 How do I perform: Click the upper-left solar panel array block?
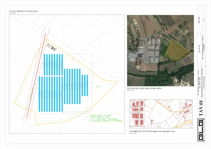coord(53,65)
